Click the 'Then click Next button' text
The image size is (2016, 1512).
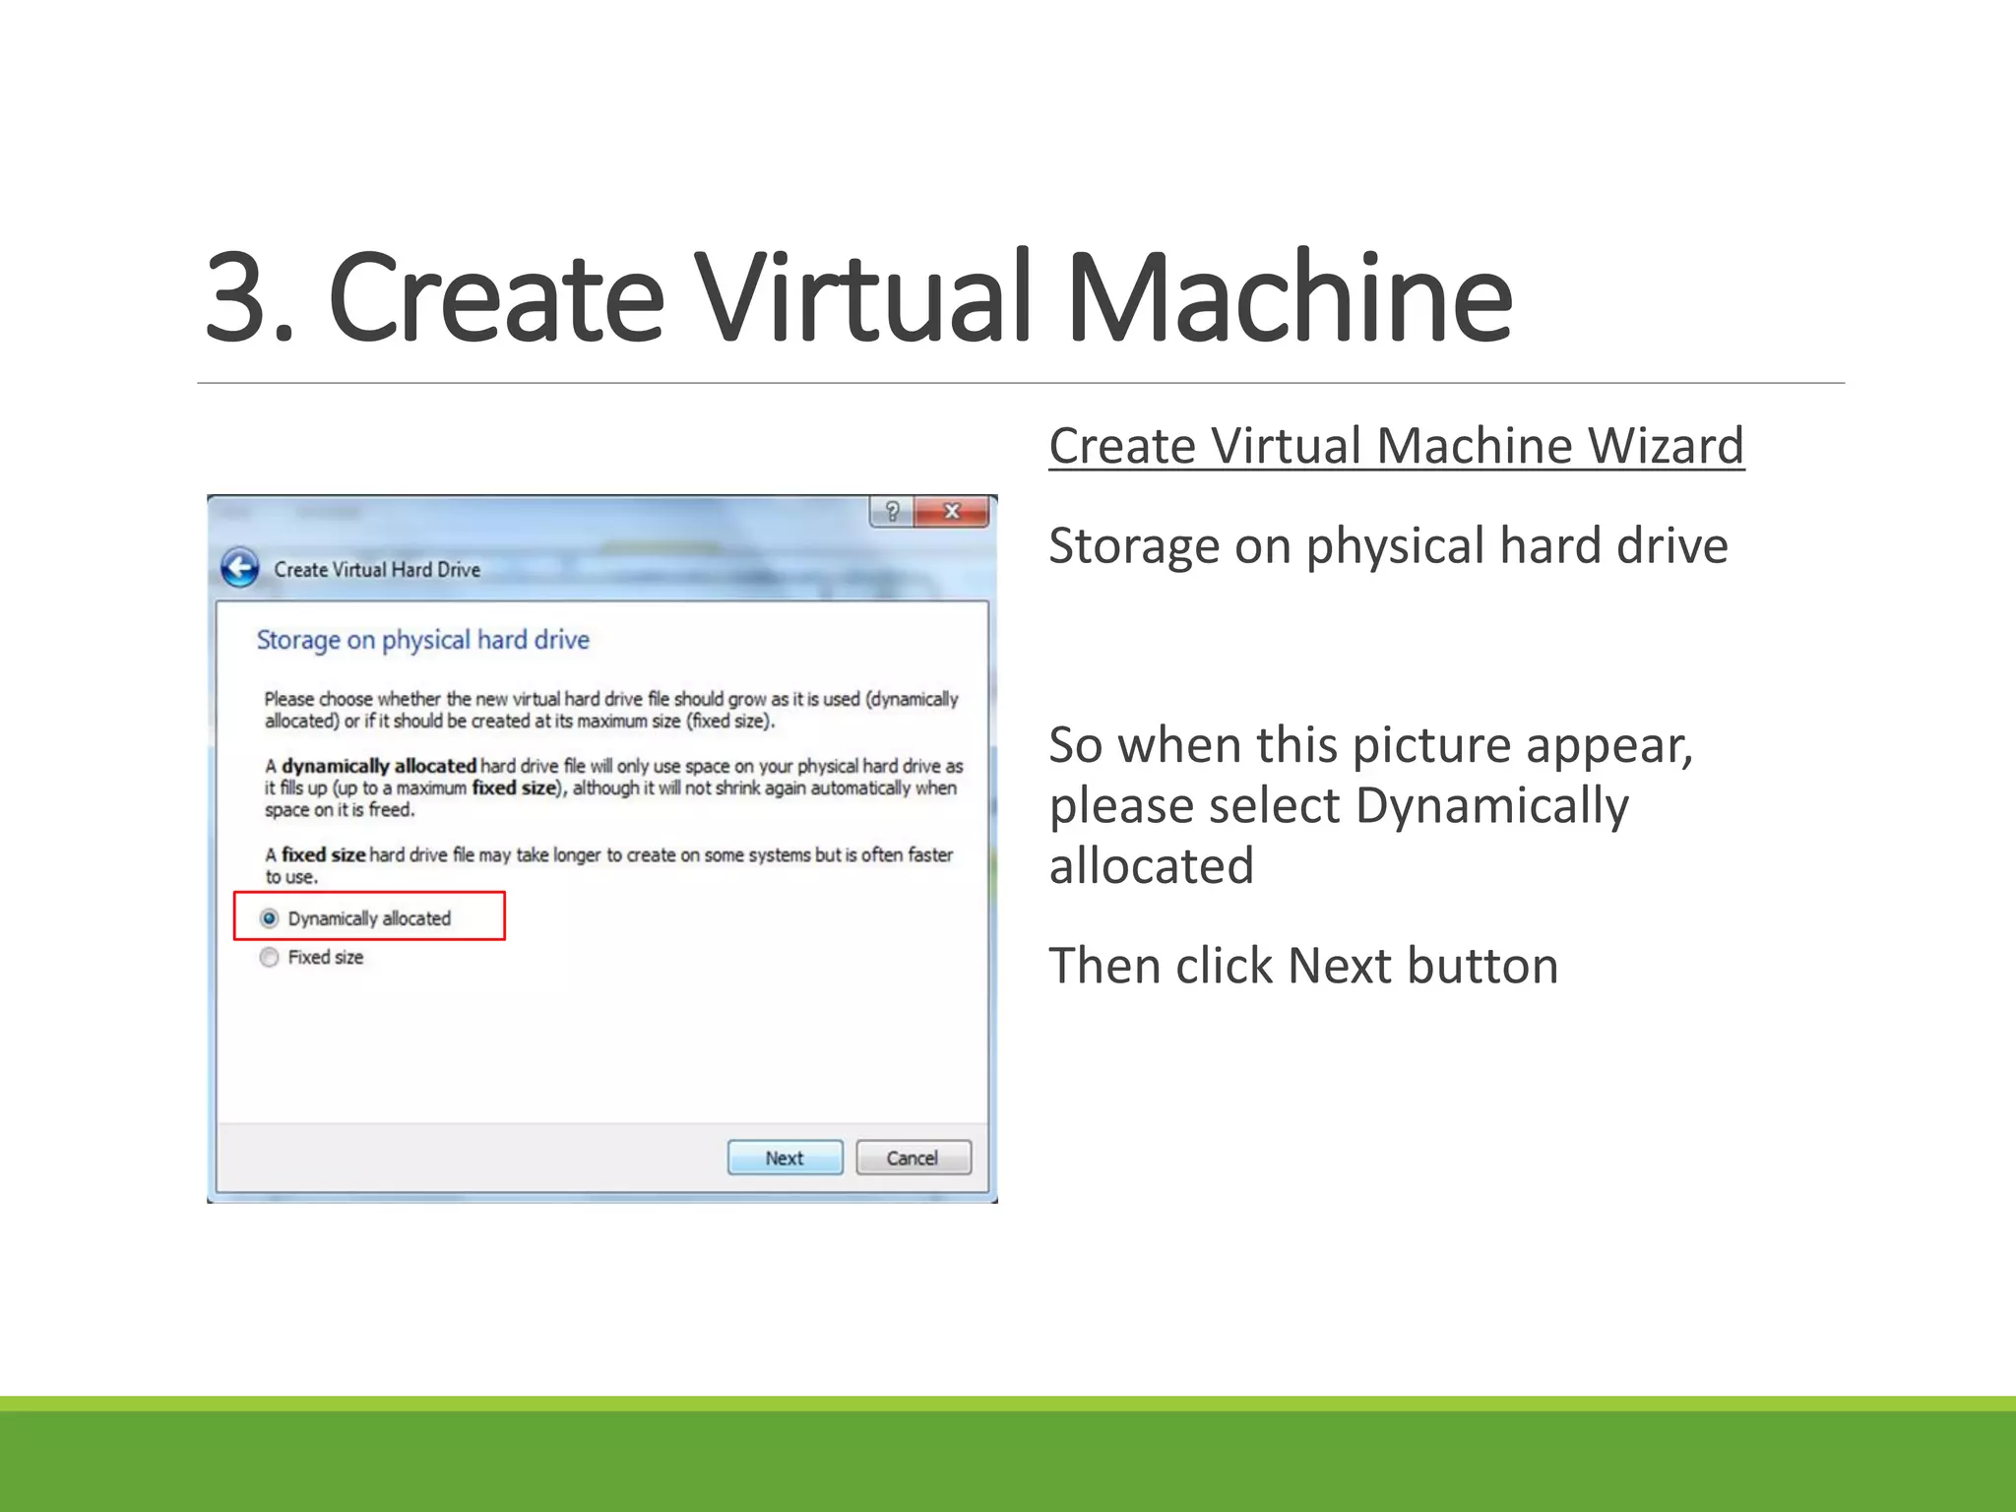(1303, 966)
